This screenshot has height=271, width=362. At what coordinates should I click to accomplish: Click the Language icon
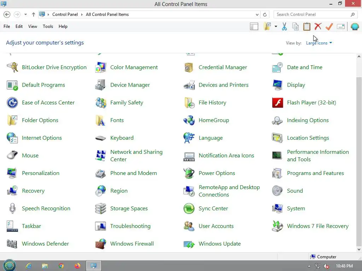189,138
